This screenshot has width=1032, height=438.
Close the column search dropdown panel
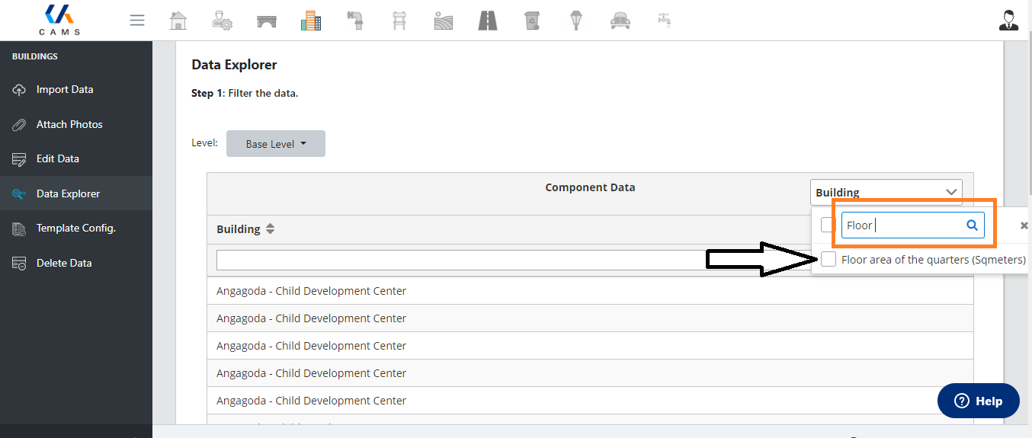[1024, 225]
